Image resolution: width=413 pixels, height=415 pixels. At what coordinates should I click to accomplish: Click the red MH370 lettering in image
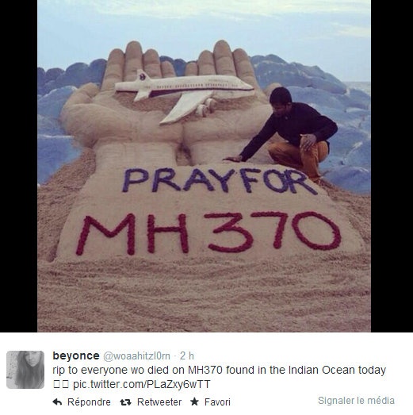[x=208, y=233]
